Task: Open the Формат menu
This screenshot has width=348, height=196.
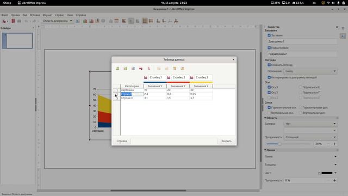Action: [47, 15]
